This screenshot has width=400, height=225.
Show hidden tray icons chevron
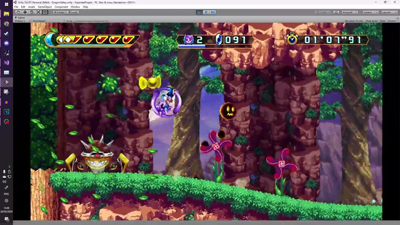(x=9, y=167)
